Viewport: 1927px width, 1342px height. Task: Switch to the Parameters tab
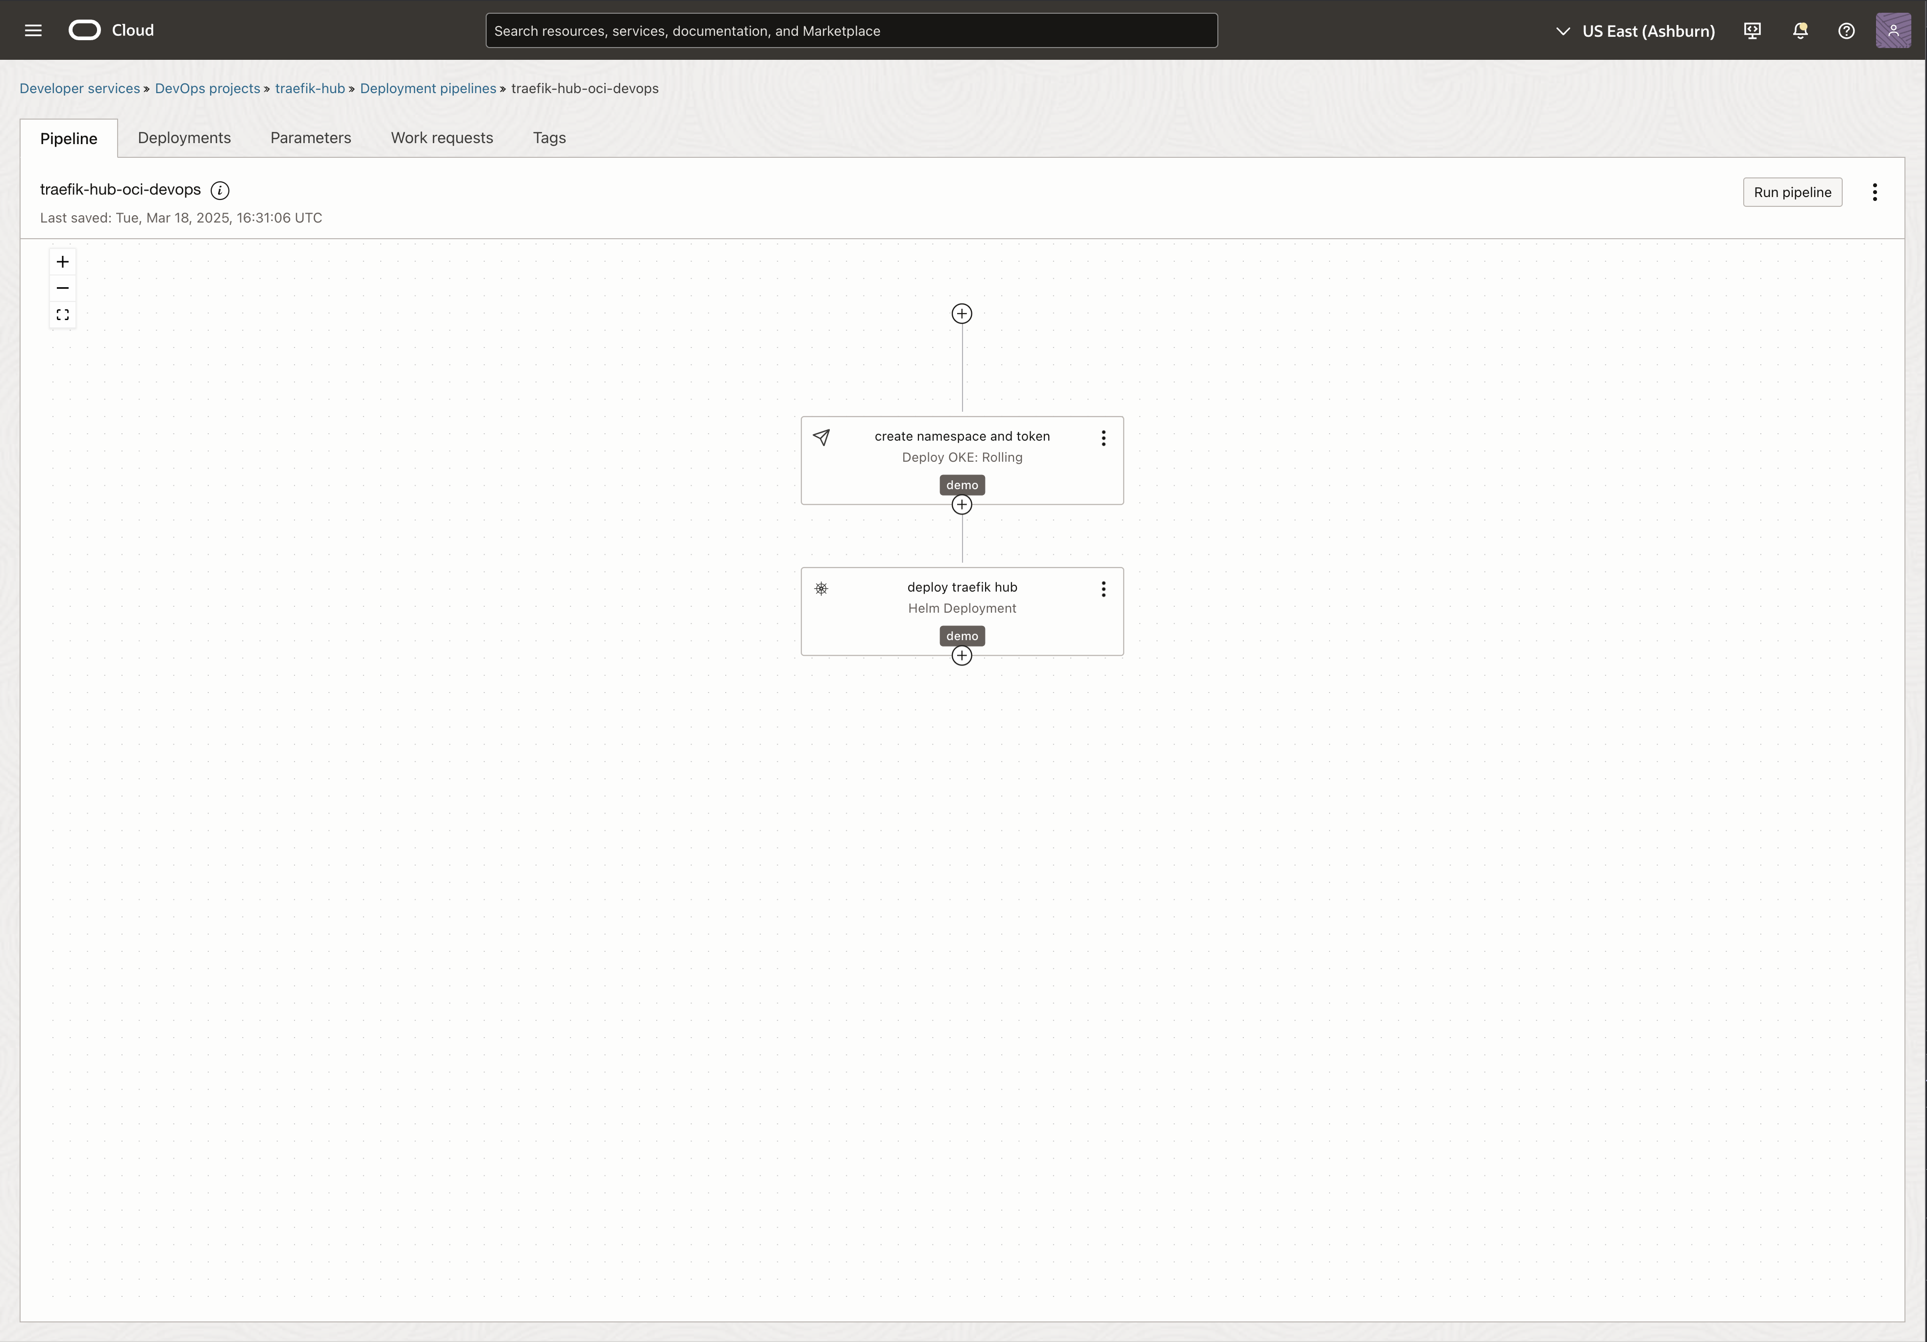click(311, 138)
